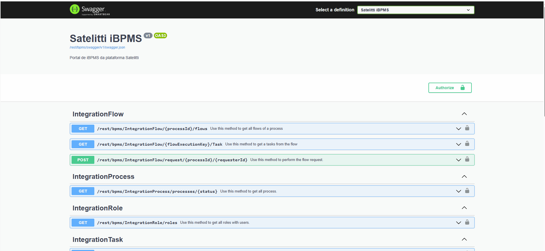The width and height of the screenshot is (545, 251).
Task: Click lock icon on IntegrationRole roles endpoint
Action: coord(467,222)
